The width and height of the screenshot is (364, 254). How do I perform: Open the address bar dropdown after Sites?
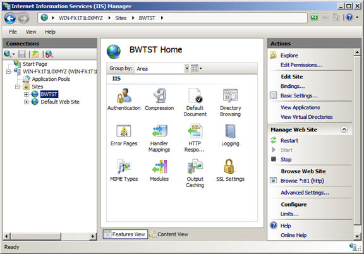133,18
